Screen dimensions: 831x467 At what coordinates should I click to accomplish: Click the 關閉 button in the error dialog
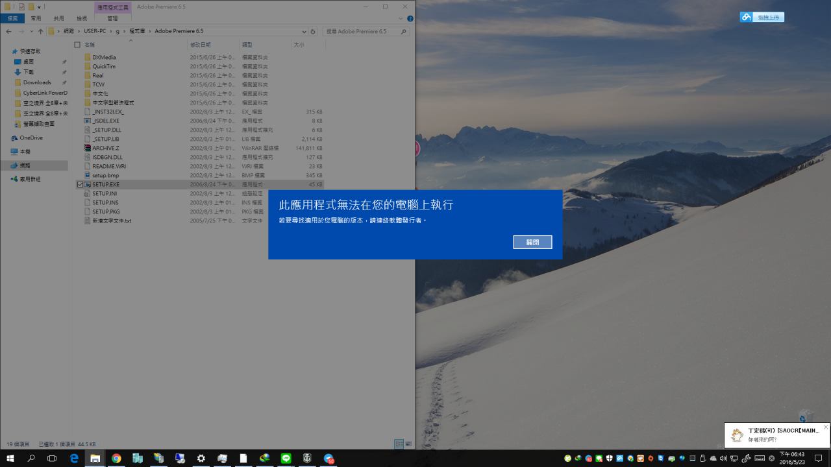pyautogui.click(x=532, y=242)
